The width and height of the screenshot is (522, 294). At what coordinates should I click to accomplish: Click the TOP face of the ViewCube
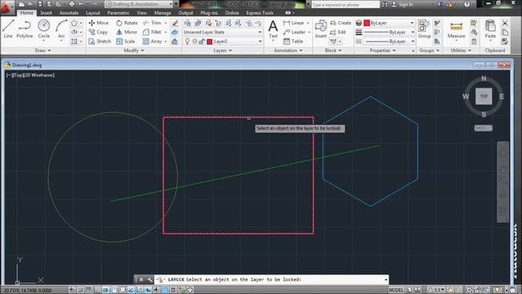(484, 96)
